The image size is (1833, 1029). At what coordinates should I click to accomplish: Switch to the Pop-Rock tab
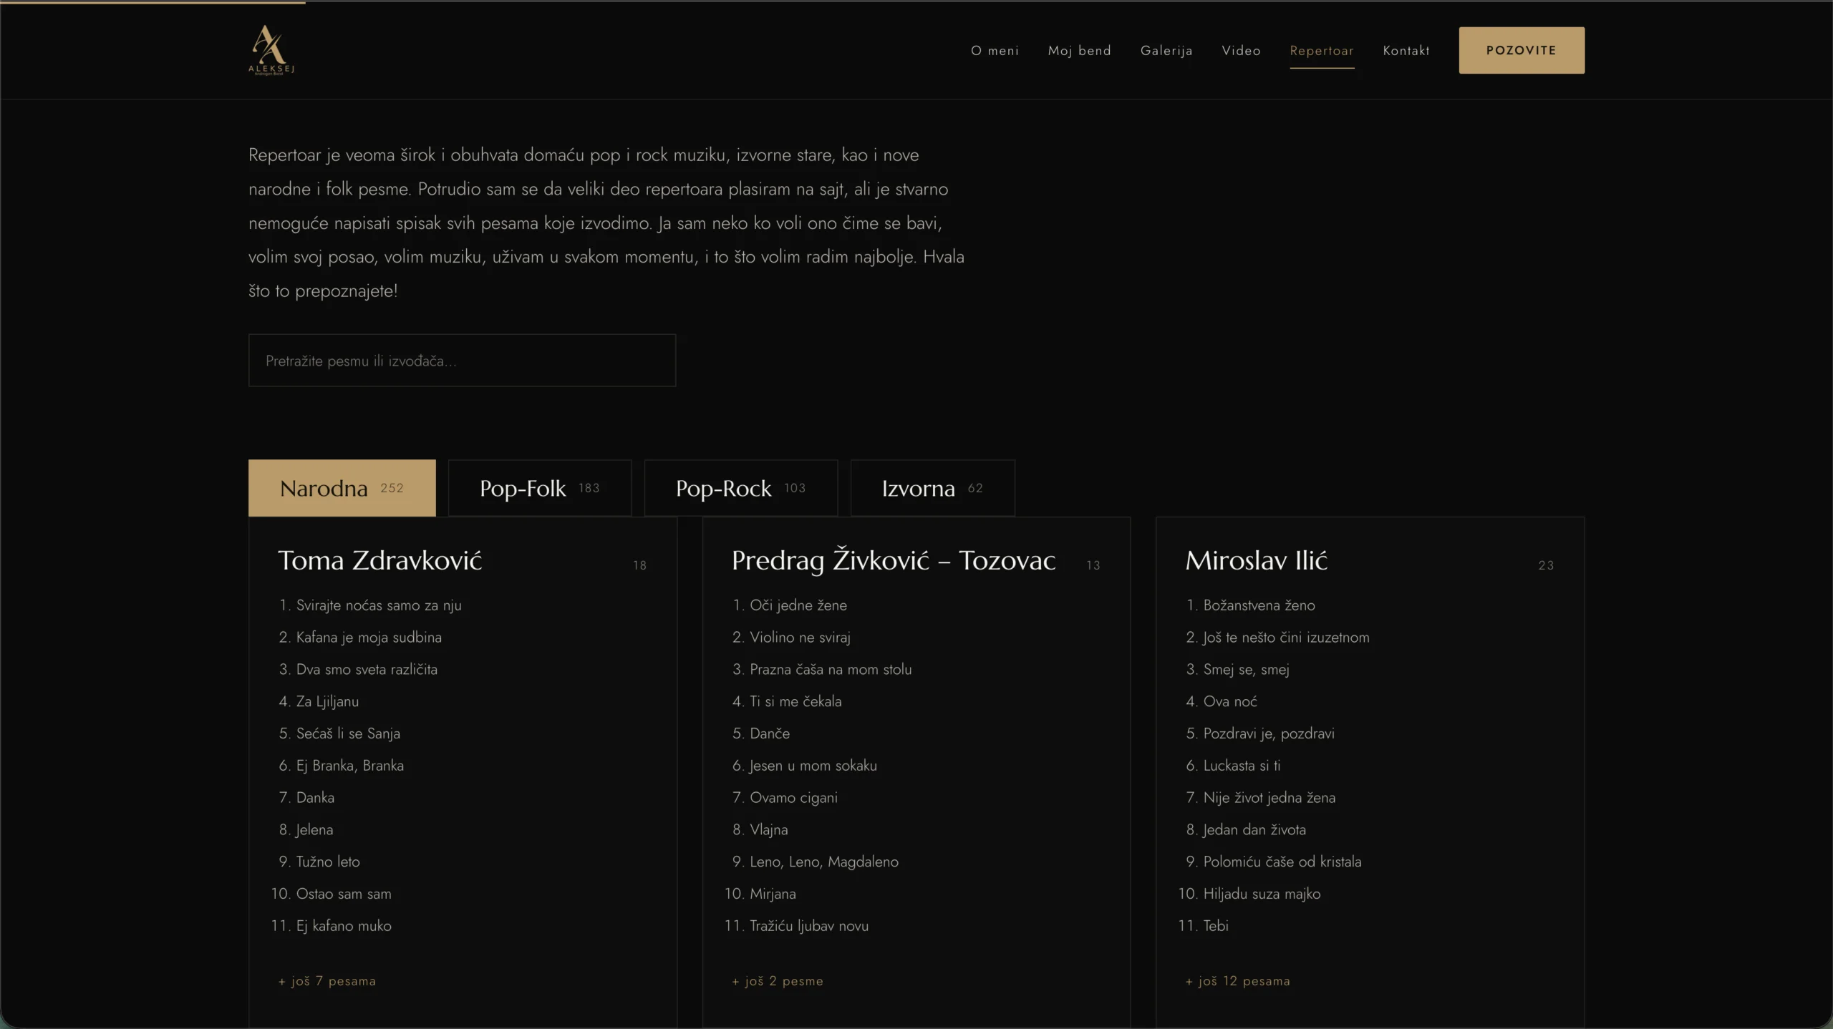point(741,488)
